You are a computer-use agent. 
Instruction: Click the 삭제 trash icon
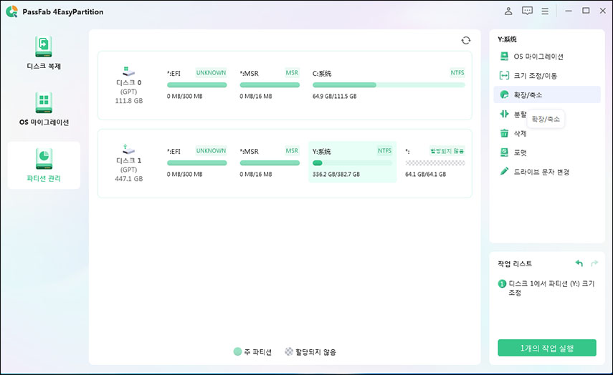pos(504,133)
